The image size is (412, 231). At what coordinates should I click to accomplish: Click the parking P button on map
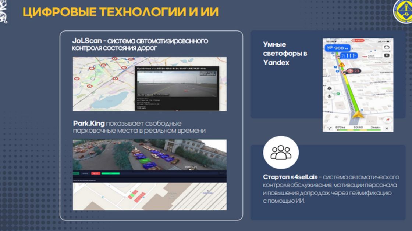[387, 55]
